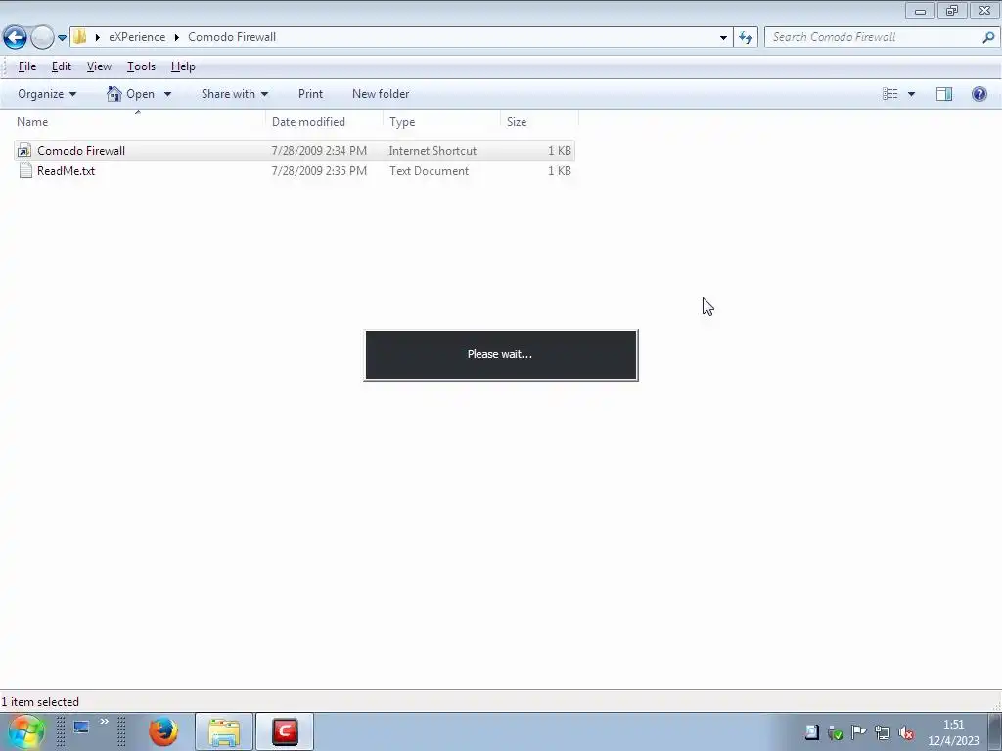Screen dimensions: 1002x751
Task: Open the Share with dropdown
Action: point(235,94)
